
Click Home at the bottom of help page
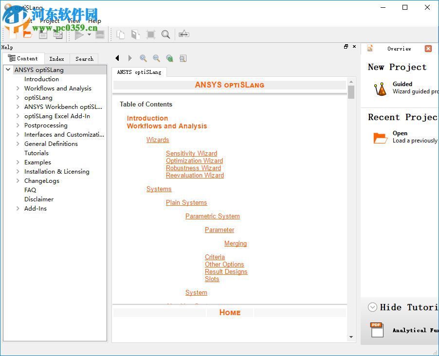229,312
